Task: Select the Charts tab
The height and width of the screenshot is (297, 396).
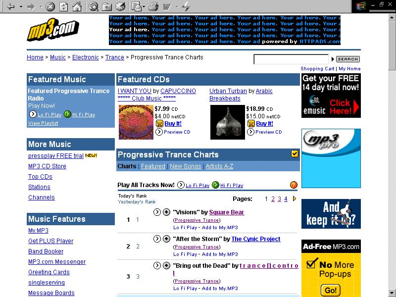Action: pyautogui.click(x=127, y=166)
